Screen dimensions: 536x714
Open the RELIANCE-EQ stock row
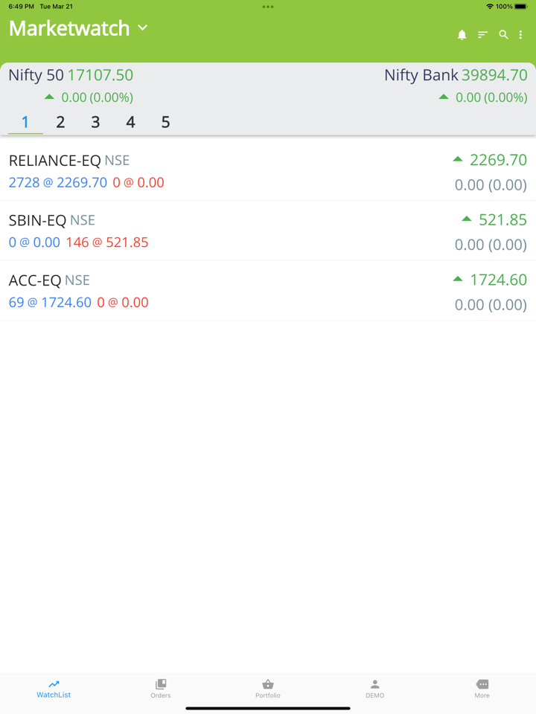coord(268,171)
